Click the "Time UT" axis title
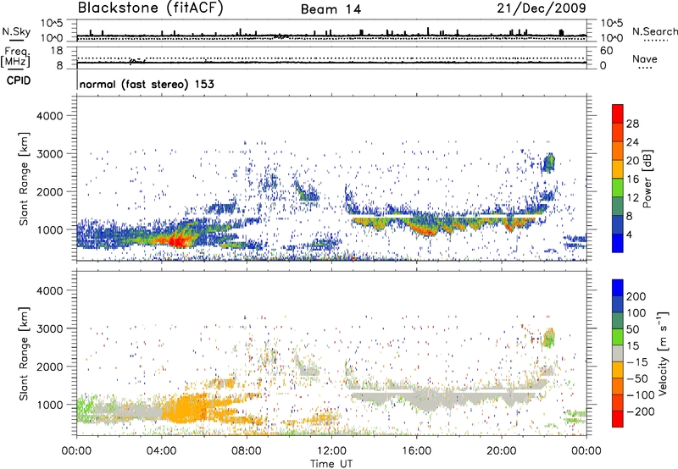The image size is (678, 469). click(x=331, y=464)
